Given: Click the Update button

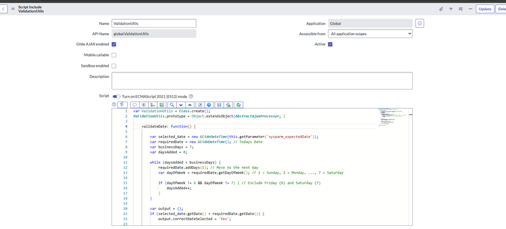Looking at the screenshot, I should tap(485, 9).
